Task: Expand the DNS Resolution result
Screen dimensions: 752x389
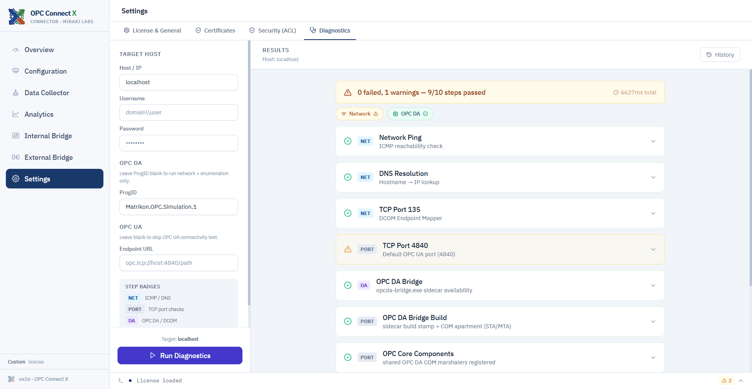Action: pos(653,177)
